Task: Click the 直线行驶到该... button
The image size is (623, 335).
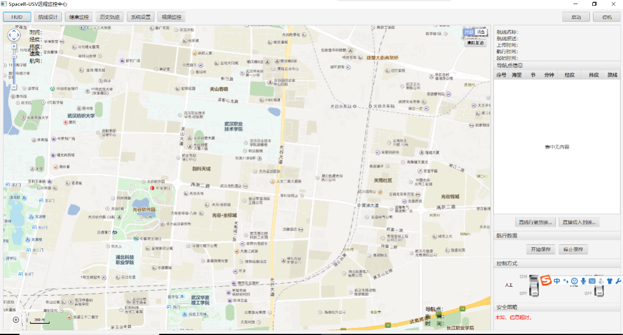Action: coord(535,222)
